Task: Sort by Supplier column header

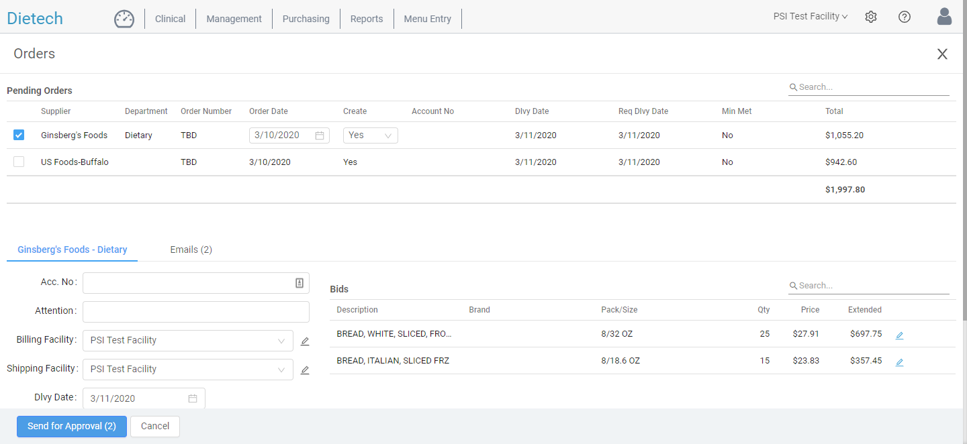Action: tap(56, 111)
